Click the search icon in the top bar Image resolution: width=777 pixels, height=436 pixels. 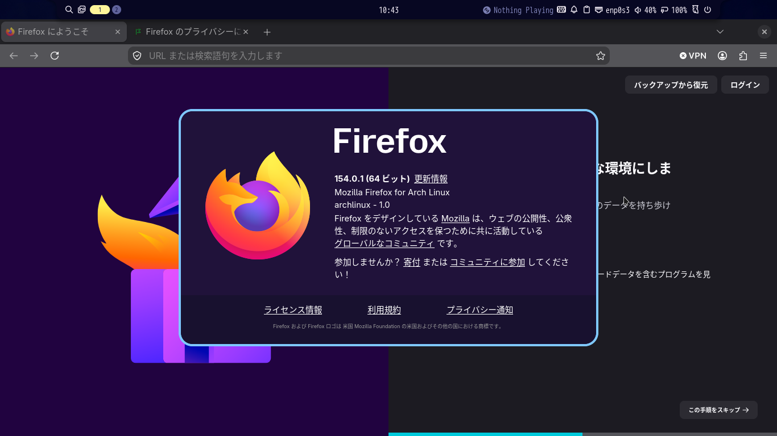69,10
